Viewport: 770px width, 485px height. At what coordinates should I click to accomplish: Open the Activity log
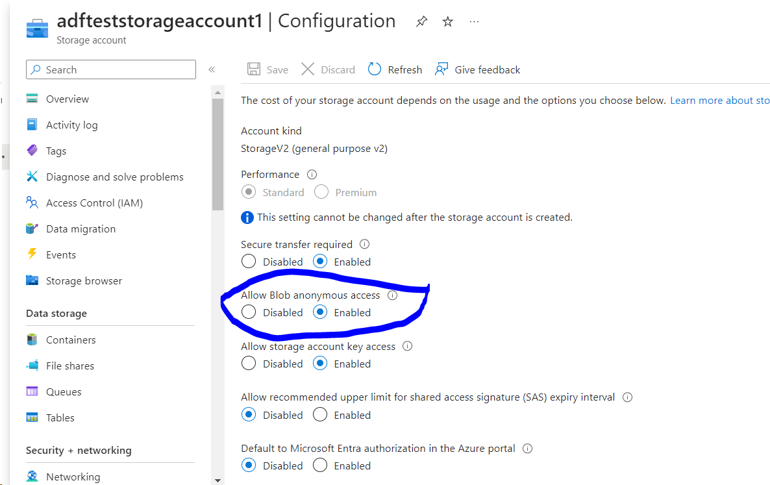[71, 125]
